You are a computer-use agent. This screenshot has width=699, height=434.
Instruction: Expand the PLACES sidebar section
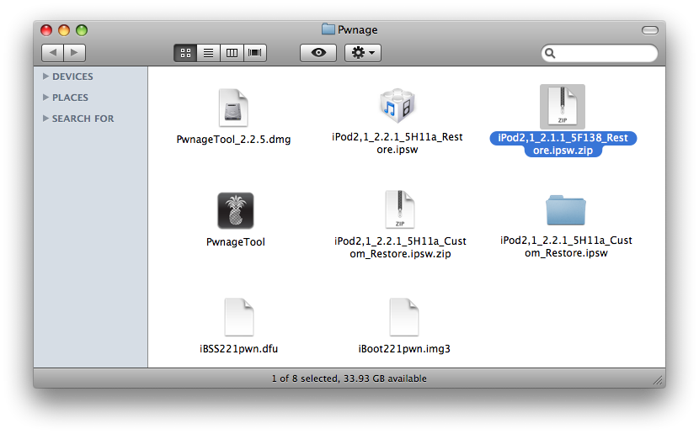pos(45,98)
